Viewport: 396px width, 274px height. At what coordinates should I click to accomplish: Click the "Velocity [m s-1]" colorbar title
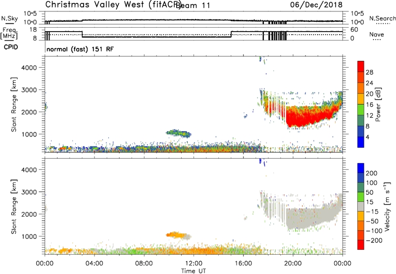coord(387,206)
